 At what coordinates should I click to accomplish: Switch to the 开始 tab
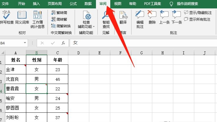tap(22, 4)
